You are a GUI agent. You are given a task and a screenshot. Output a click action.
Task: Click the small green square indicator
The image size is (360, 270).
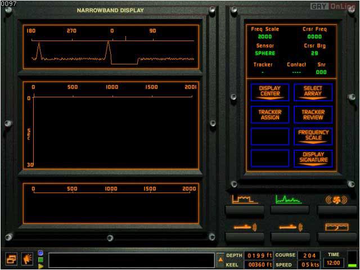click(40, 260)
